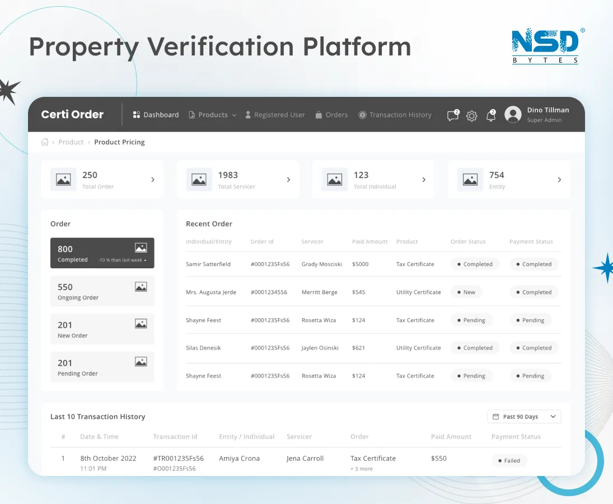Screen dimensions: 613x504
Task: Select the 550 Ongoing Order tile
Action: pyautogui.click(x=102, y=291)
